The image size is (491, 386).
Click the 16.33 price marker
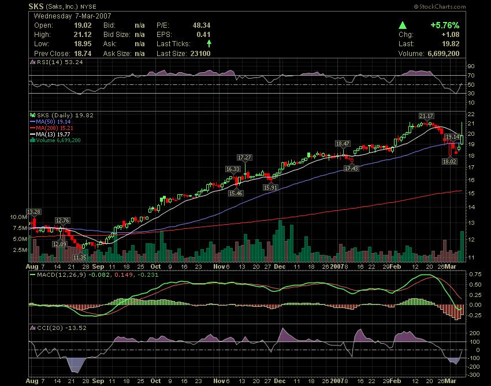233,169
